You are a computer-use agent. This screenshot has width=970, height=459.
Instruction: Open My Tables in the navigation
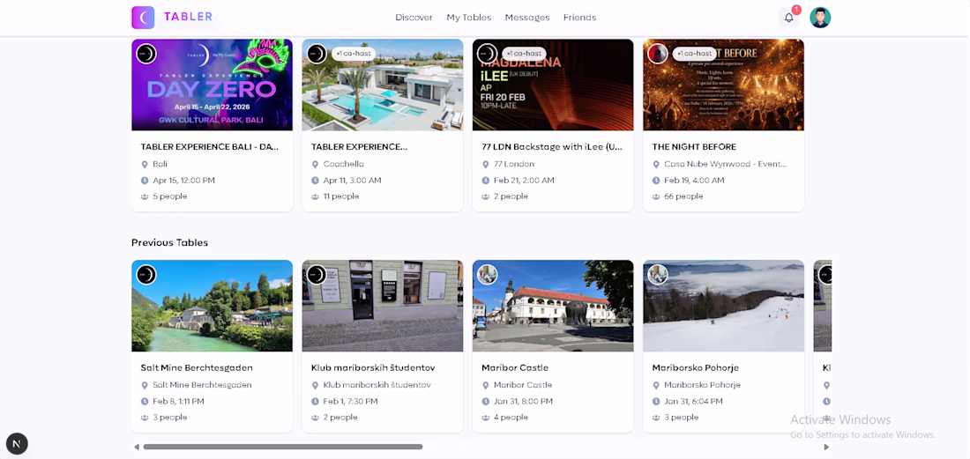tap(469, 18)
